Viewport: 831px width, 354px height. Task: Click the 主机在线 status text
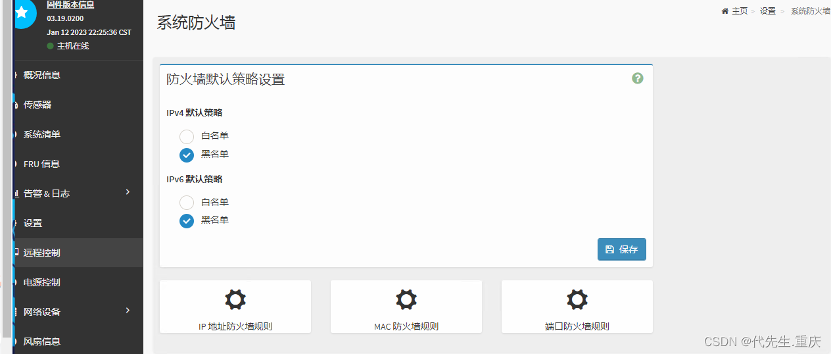[x=73, y=46]
